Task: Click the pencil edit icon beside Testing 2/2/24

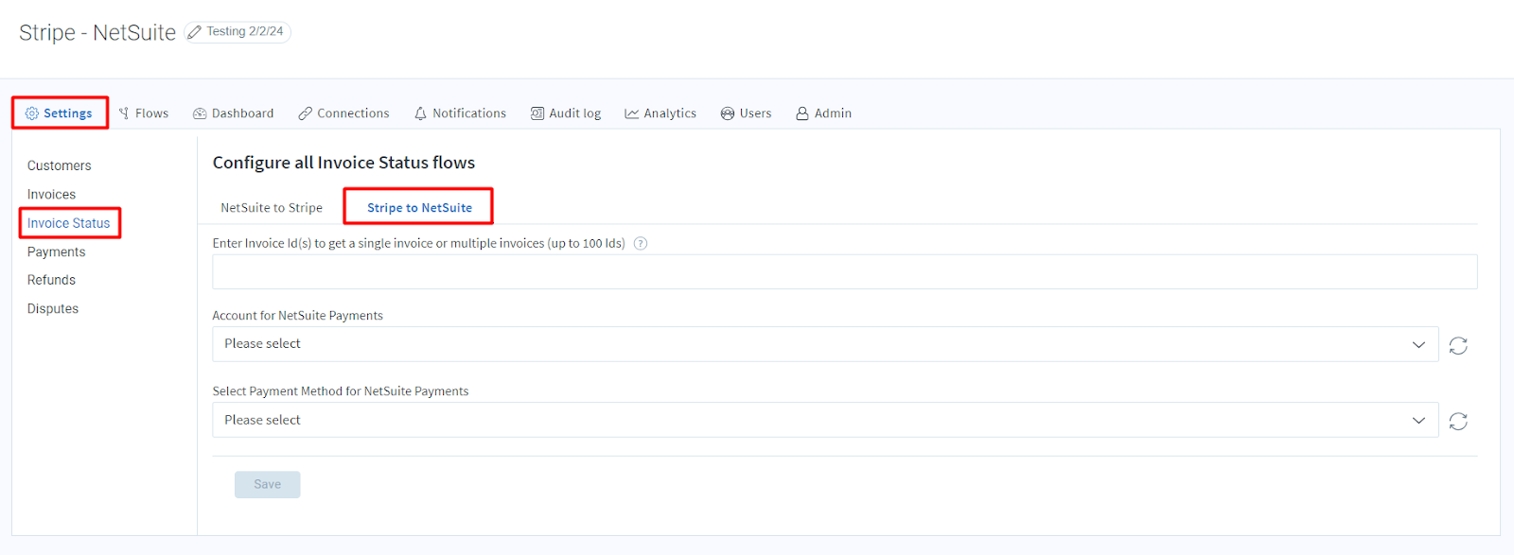Action: tap(195, 32)
